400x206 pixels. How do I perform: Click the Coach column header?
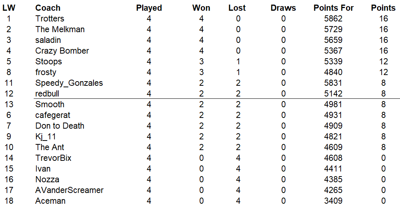[48, 8]
